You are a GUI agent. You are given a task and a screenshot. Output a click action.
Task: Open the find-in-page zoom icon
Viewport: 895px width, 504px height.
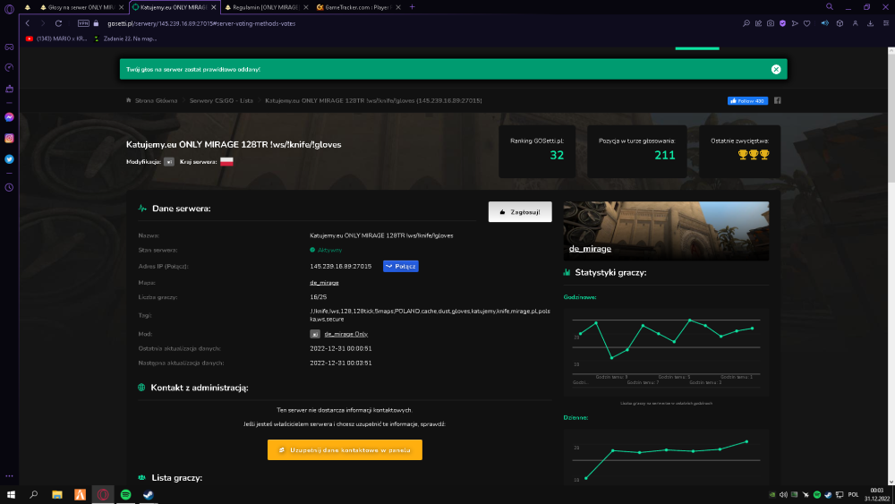click(x=746, y=23)
